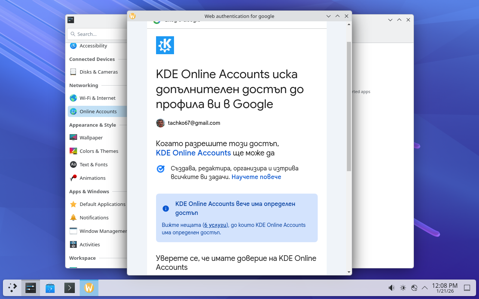Click the network globe icon in tray
The height and width of the screenshot is (299, 479).
[414, 288]
